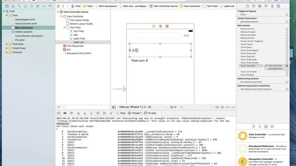The image size is (296, 166).
Task: Click the outline Filter field
Action: click(83, 107)
